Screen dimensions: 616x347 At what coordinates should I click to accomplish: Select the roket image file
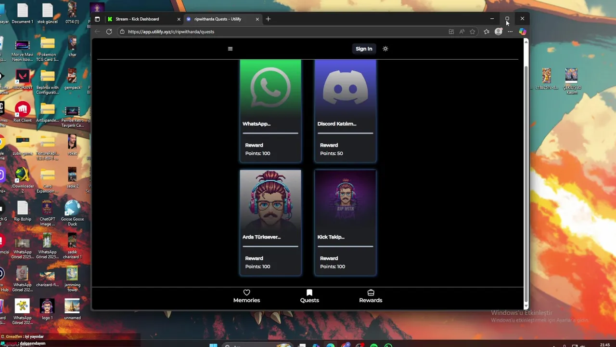[x=72, y=146]
